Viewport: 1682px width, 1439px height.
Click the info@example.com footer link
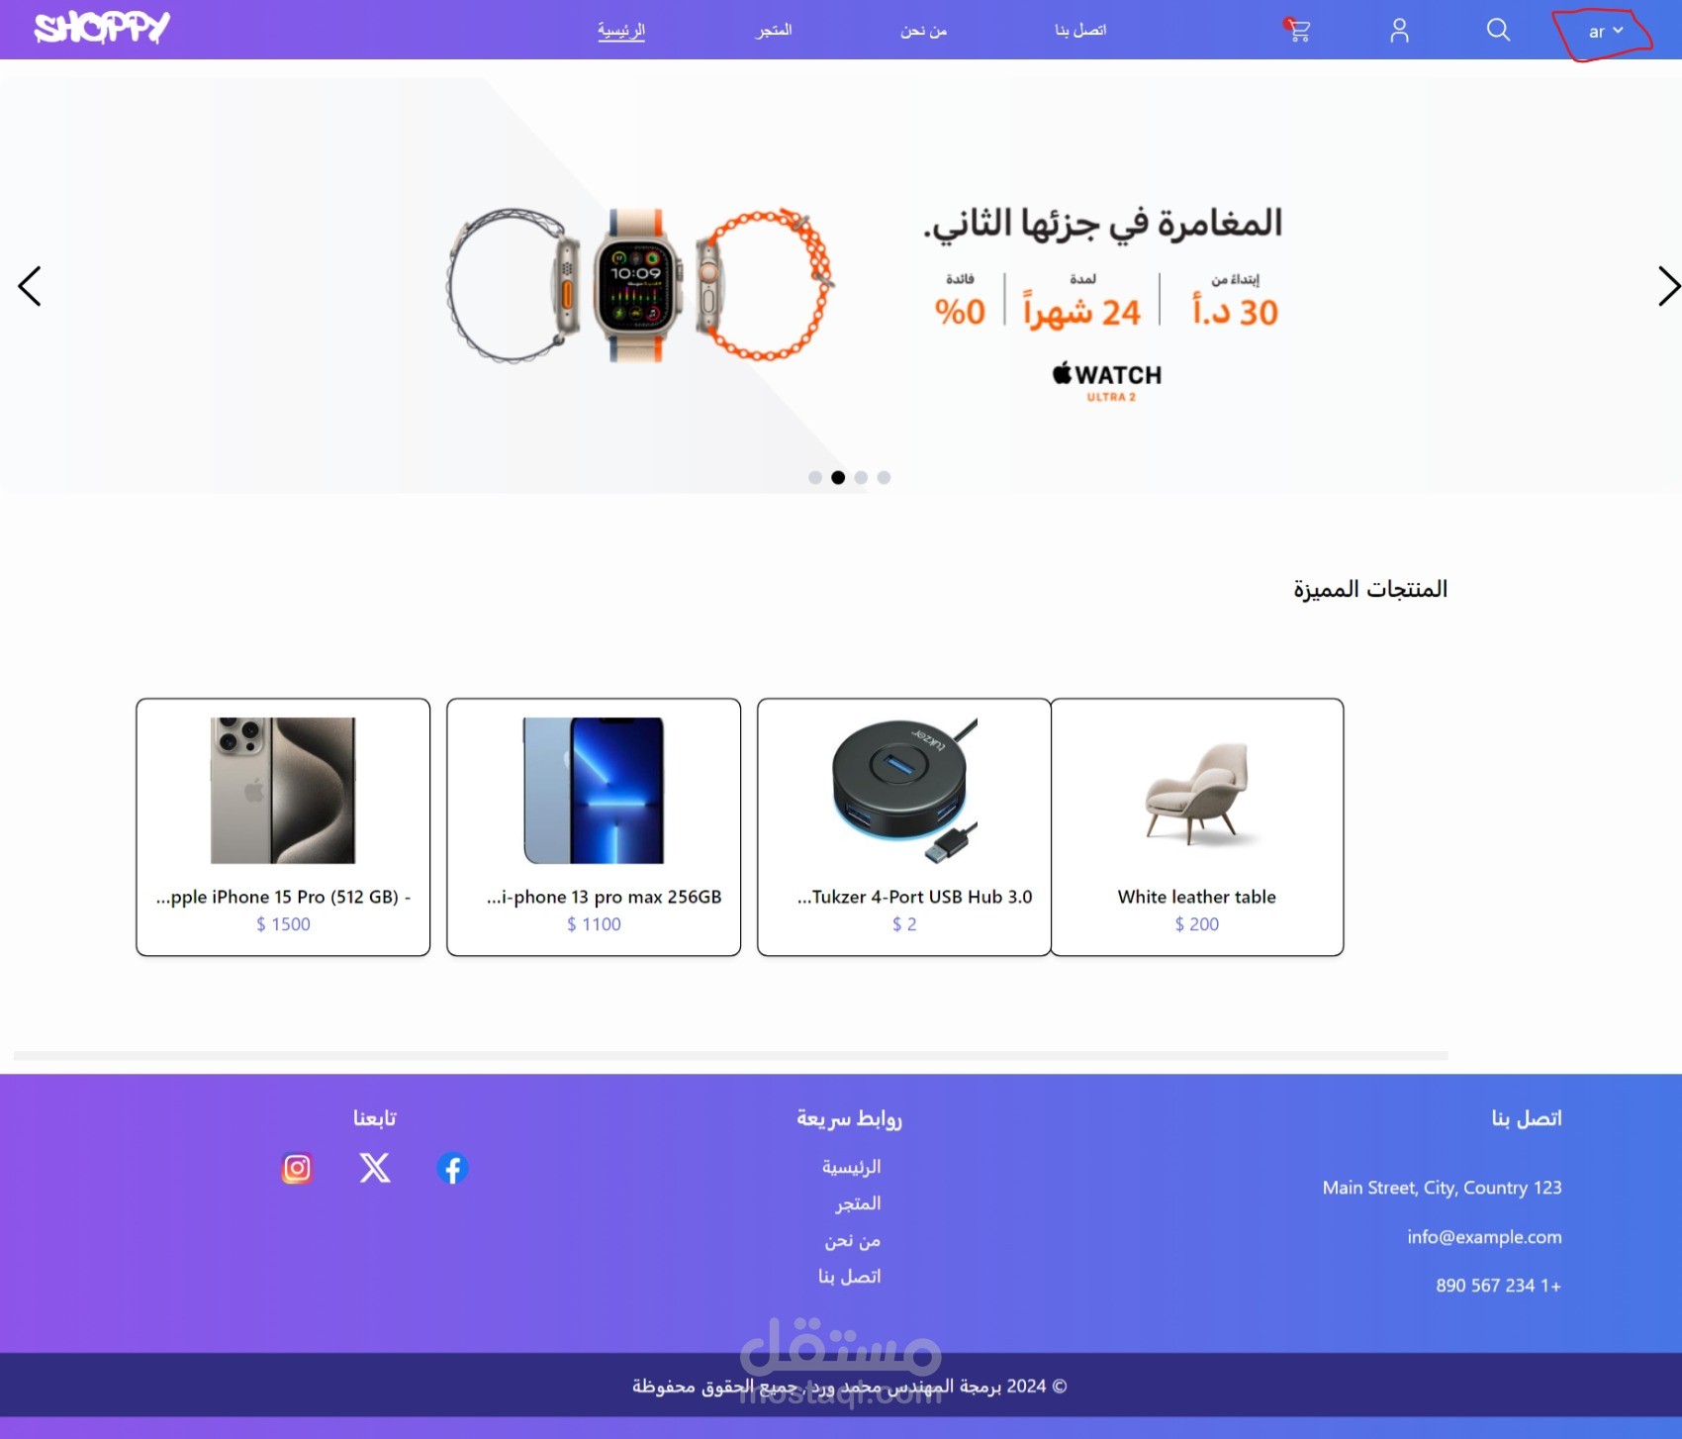1484,1237
